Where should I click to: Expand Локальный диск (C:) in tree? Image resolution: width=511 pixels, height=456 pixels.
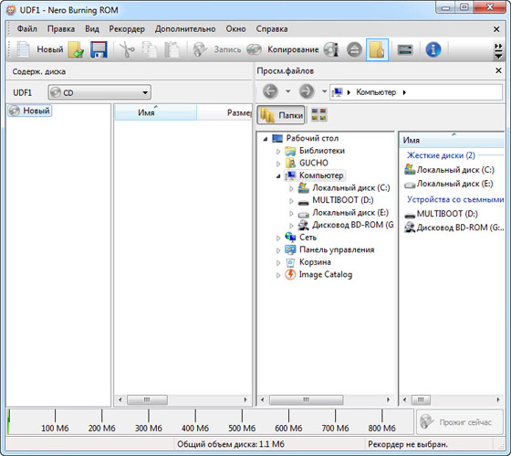[291, 188]
